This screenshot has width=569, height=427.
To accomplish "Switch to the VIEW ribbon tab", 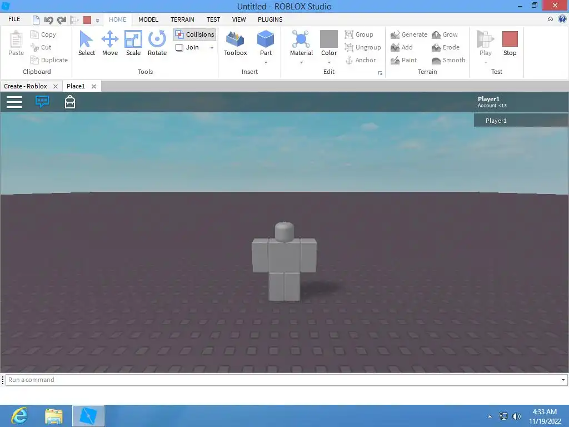I will [239, 19].
